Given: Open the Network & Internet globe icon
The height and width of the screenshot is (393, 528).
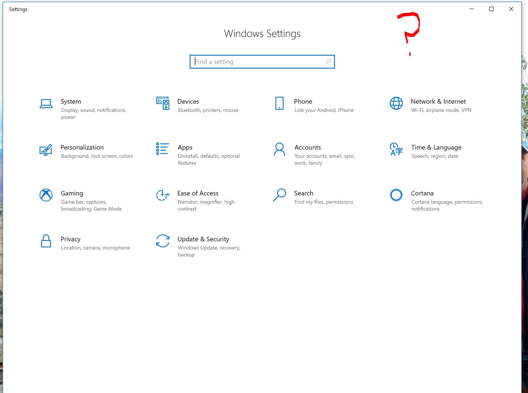Looking at the screenshot, I should click(x=396, y=103).
